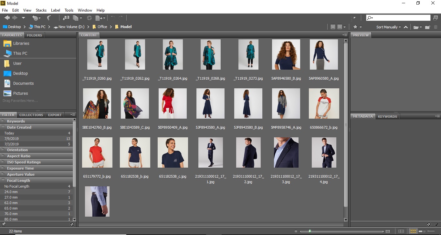This screenshot has height=235, width=441.
Task: Click the Delete item trash icon
Action: pos(436,27)
